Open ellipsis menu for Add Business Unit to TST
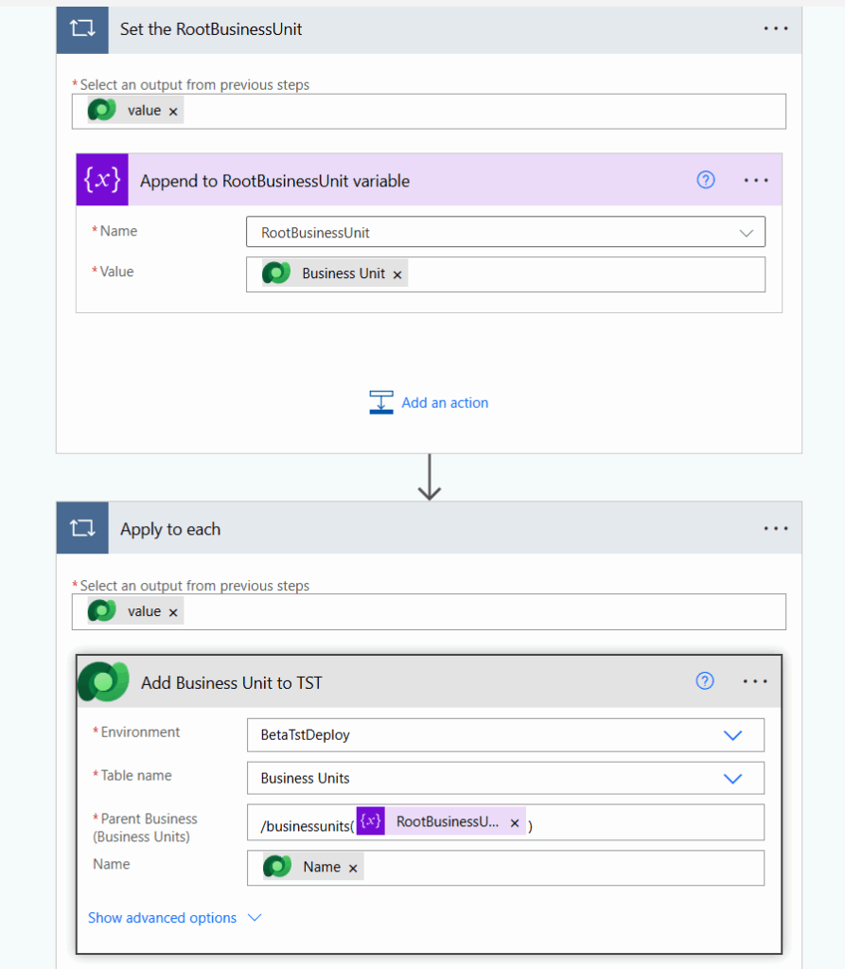This screenshot has height=969, width=845. pyautogui.click(x=756, y=681)
